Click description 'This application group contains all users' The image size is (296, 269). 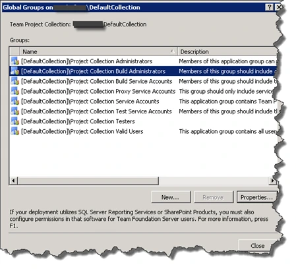coord(228,131)
